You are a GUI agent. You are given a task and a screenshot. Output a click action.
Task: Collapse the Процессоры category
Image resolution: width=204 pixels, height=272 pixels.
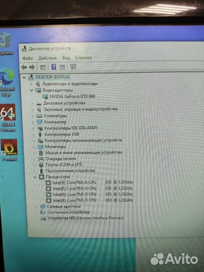[x=35, y=177]
